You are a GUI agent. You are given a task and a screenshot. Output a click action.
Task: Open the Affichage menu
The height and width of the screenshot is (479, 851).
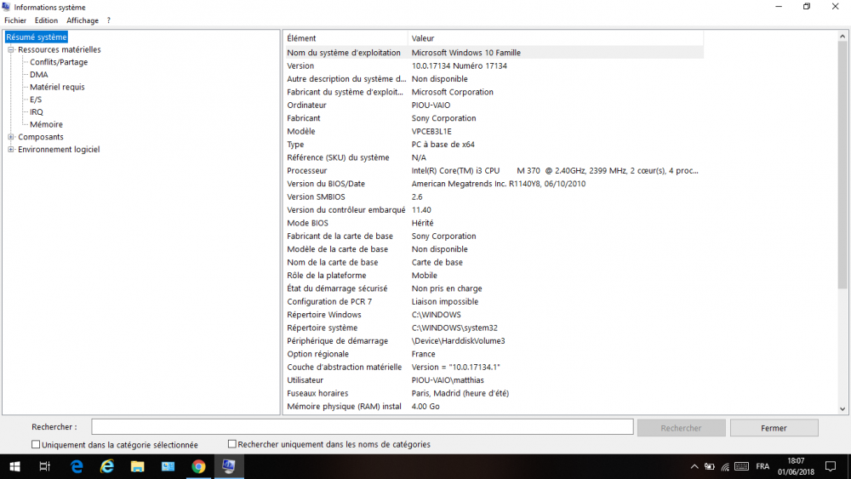[x=83, y=20]
